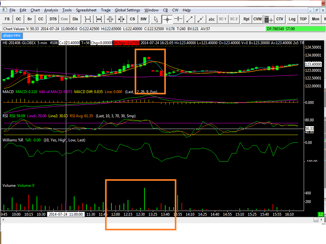
Task: Restore down the inner chart window
Action: tap(317, 10)
